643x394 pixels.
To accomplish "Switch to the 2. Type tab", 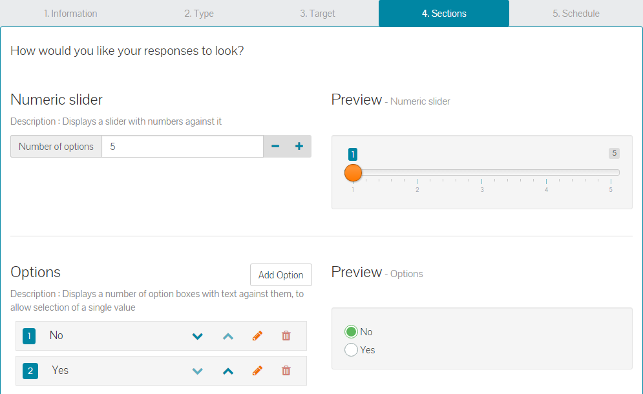I will [x=199, y=14].
